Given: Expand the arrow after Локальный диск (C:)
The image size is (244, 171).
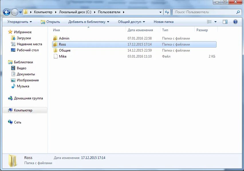Looking at the screenshot, I should 95,12.
